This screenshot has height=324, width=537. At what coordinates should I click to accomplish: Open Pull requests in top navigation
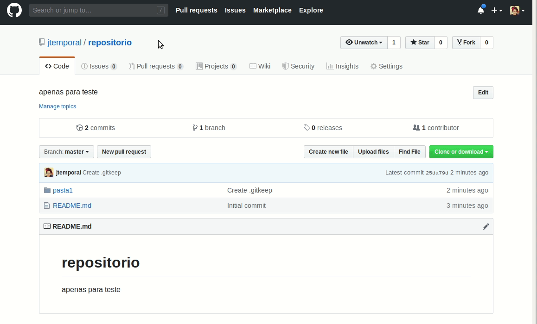[197, 10]
